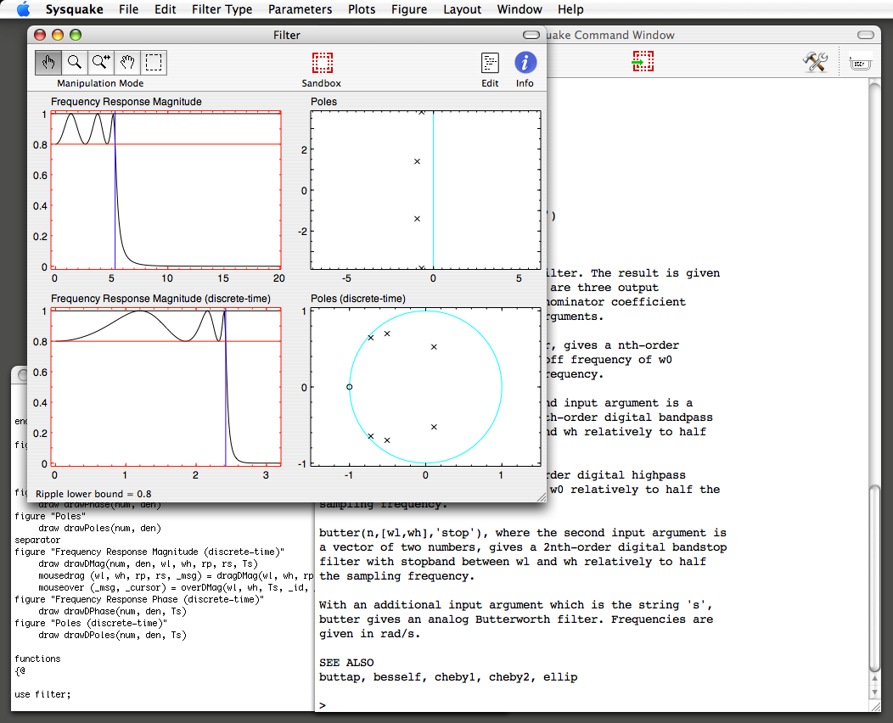Click the "butter(n,[wl,wh],'stop')" help line
The height and width of the screenshot is (723, 893).
[x=523, y=533]
